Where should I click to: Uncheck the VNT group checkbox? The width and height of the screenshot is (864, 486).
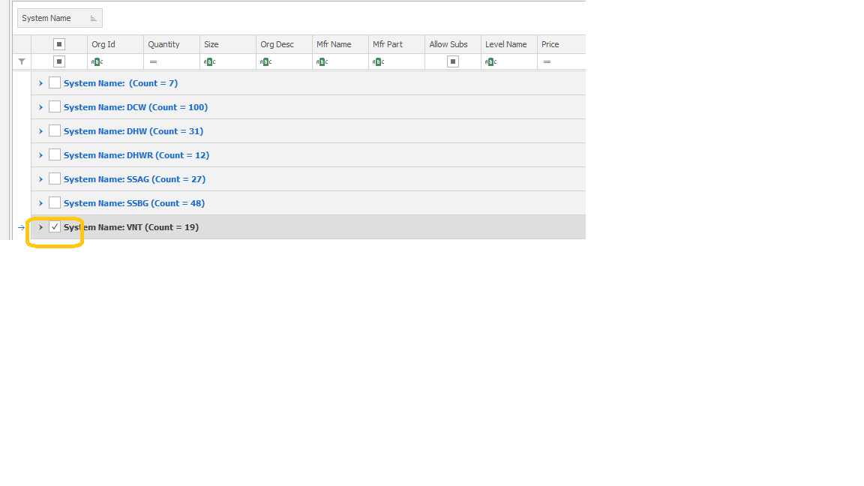pos(55,226)
